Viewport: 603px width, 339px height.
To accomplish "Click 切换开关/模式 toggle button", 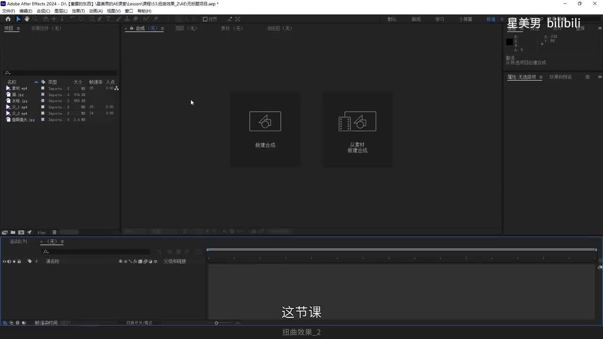I will click(139, 323).
